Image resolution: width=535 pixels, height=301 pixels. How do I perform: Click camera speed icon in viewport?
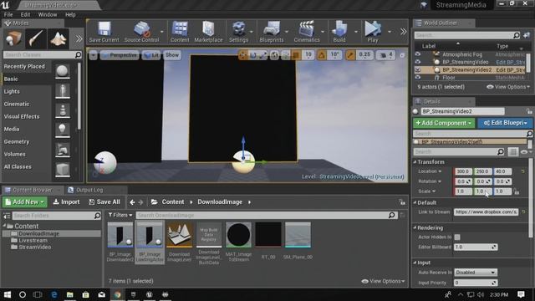(383, 55)
